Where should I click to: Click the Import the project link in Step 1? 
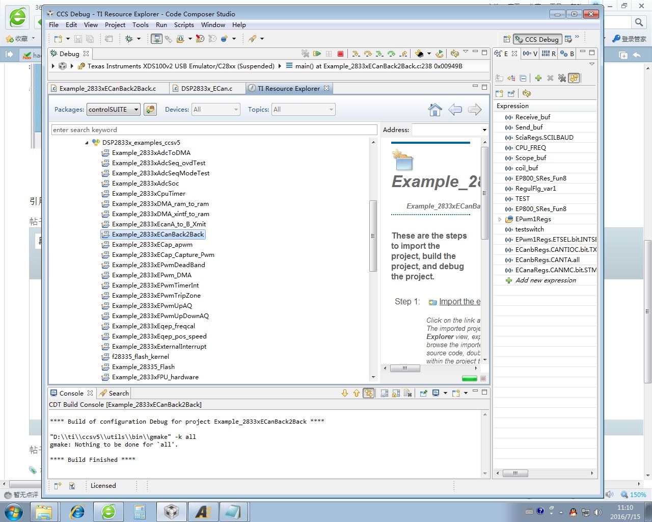[x=459, y=302]
